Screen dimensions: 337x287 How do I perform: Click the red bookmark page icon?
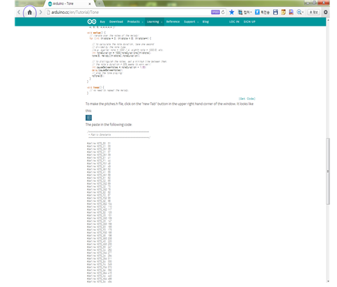(x=291, y=12)
